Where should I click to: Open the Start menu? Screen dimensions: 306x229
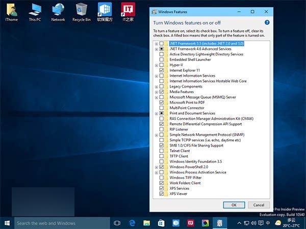(x=7, y=223)
